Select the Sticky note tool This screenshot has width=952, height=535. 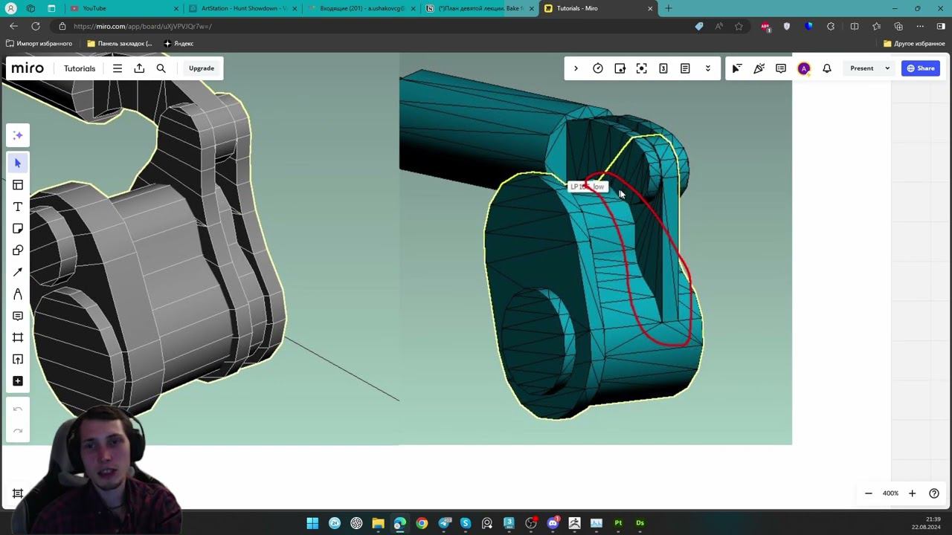18,228
